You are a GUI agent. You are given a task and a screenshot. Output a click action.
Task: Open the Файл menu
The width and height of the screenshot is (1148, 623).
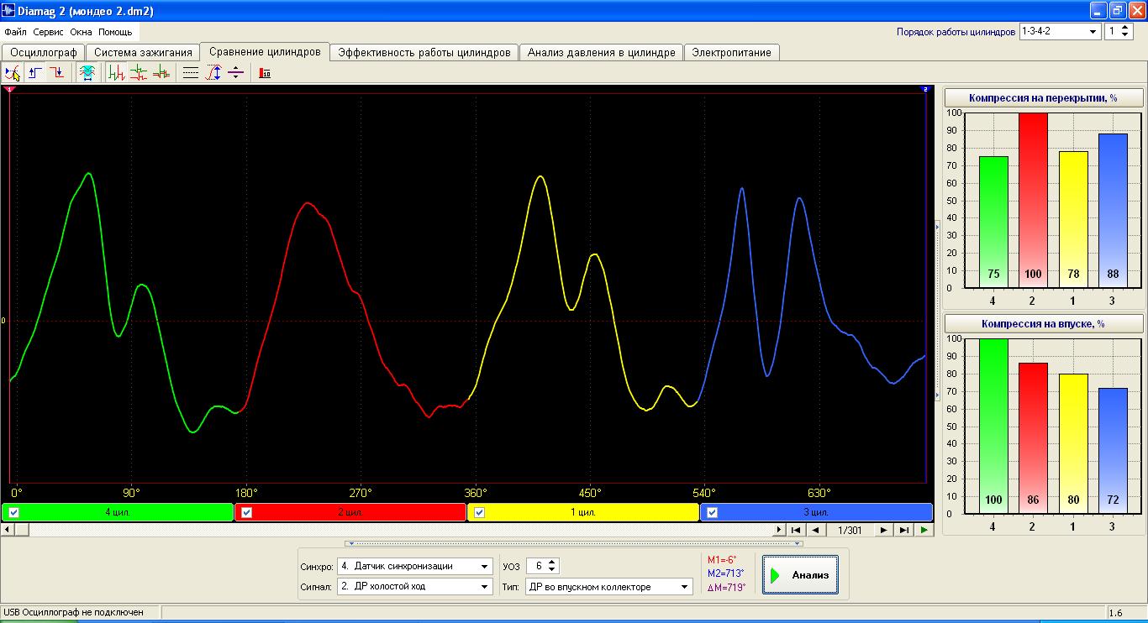click(15, 32)
